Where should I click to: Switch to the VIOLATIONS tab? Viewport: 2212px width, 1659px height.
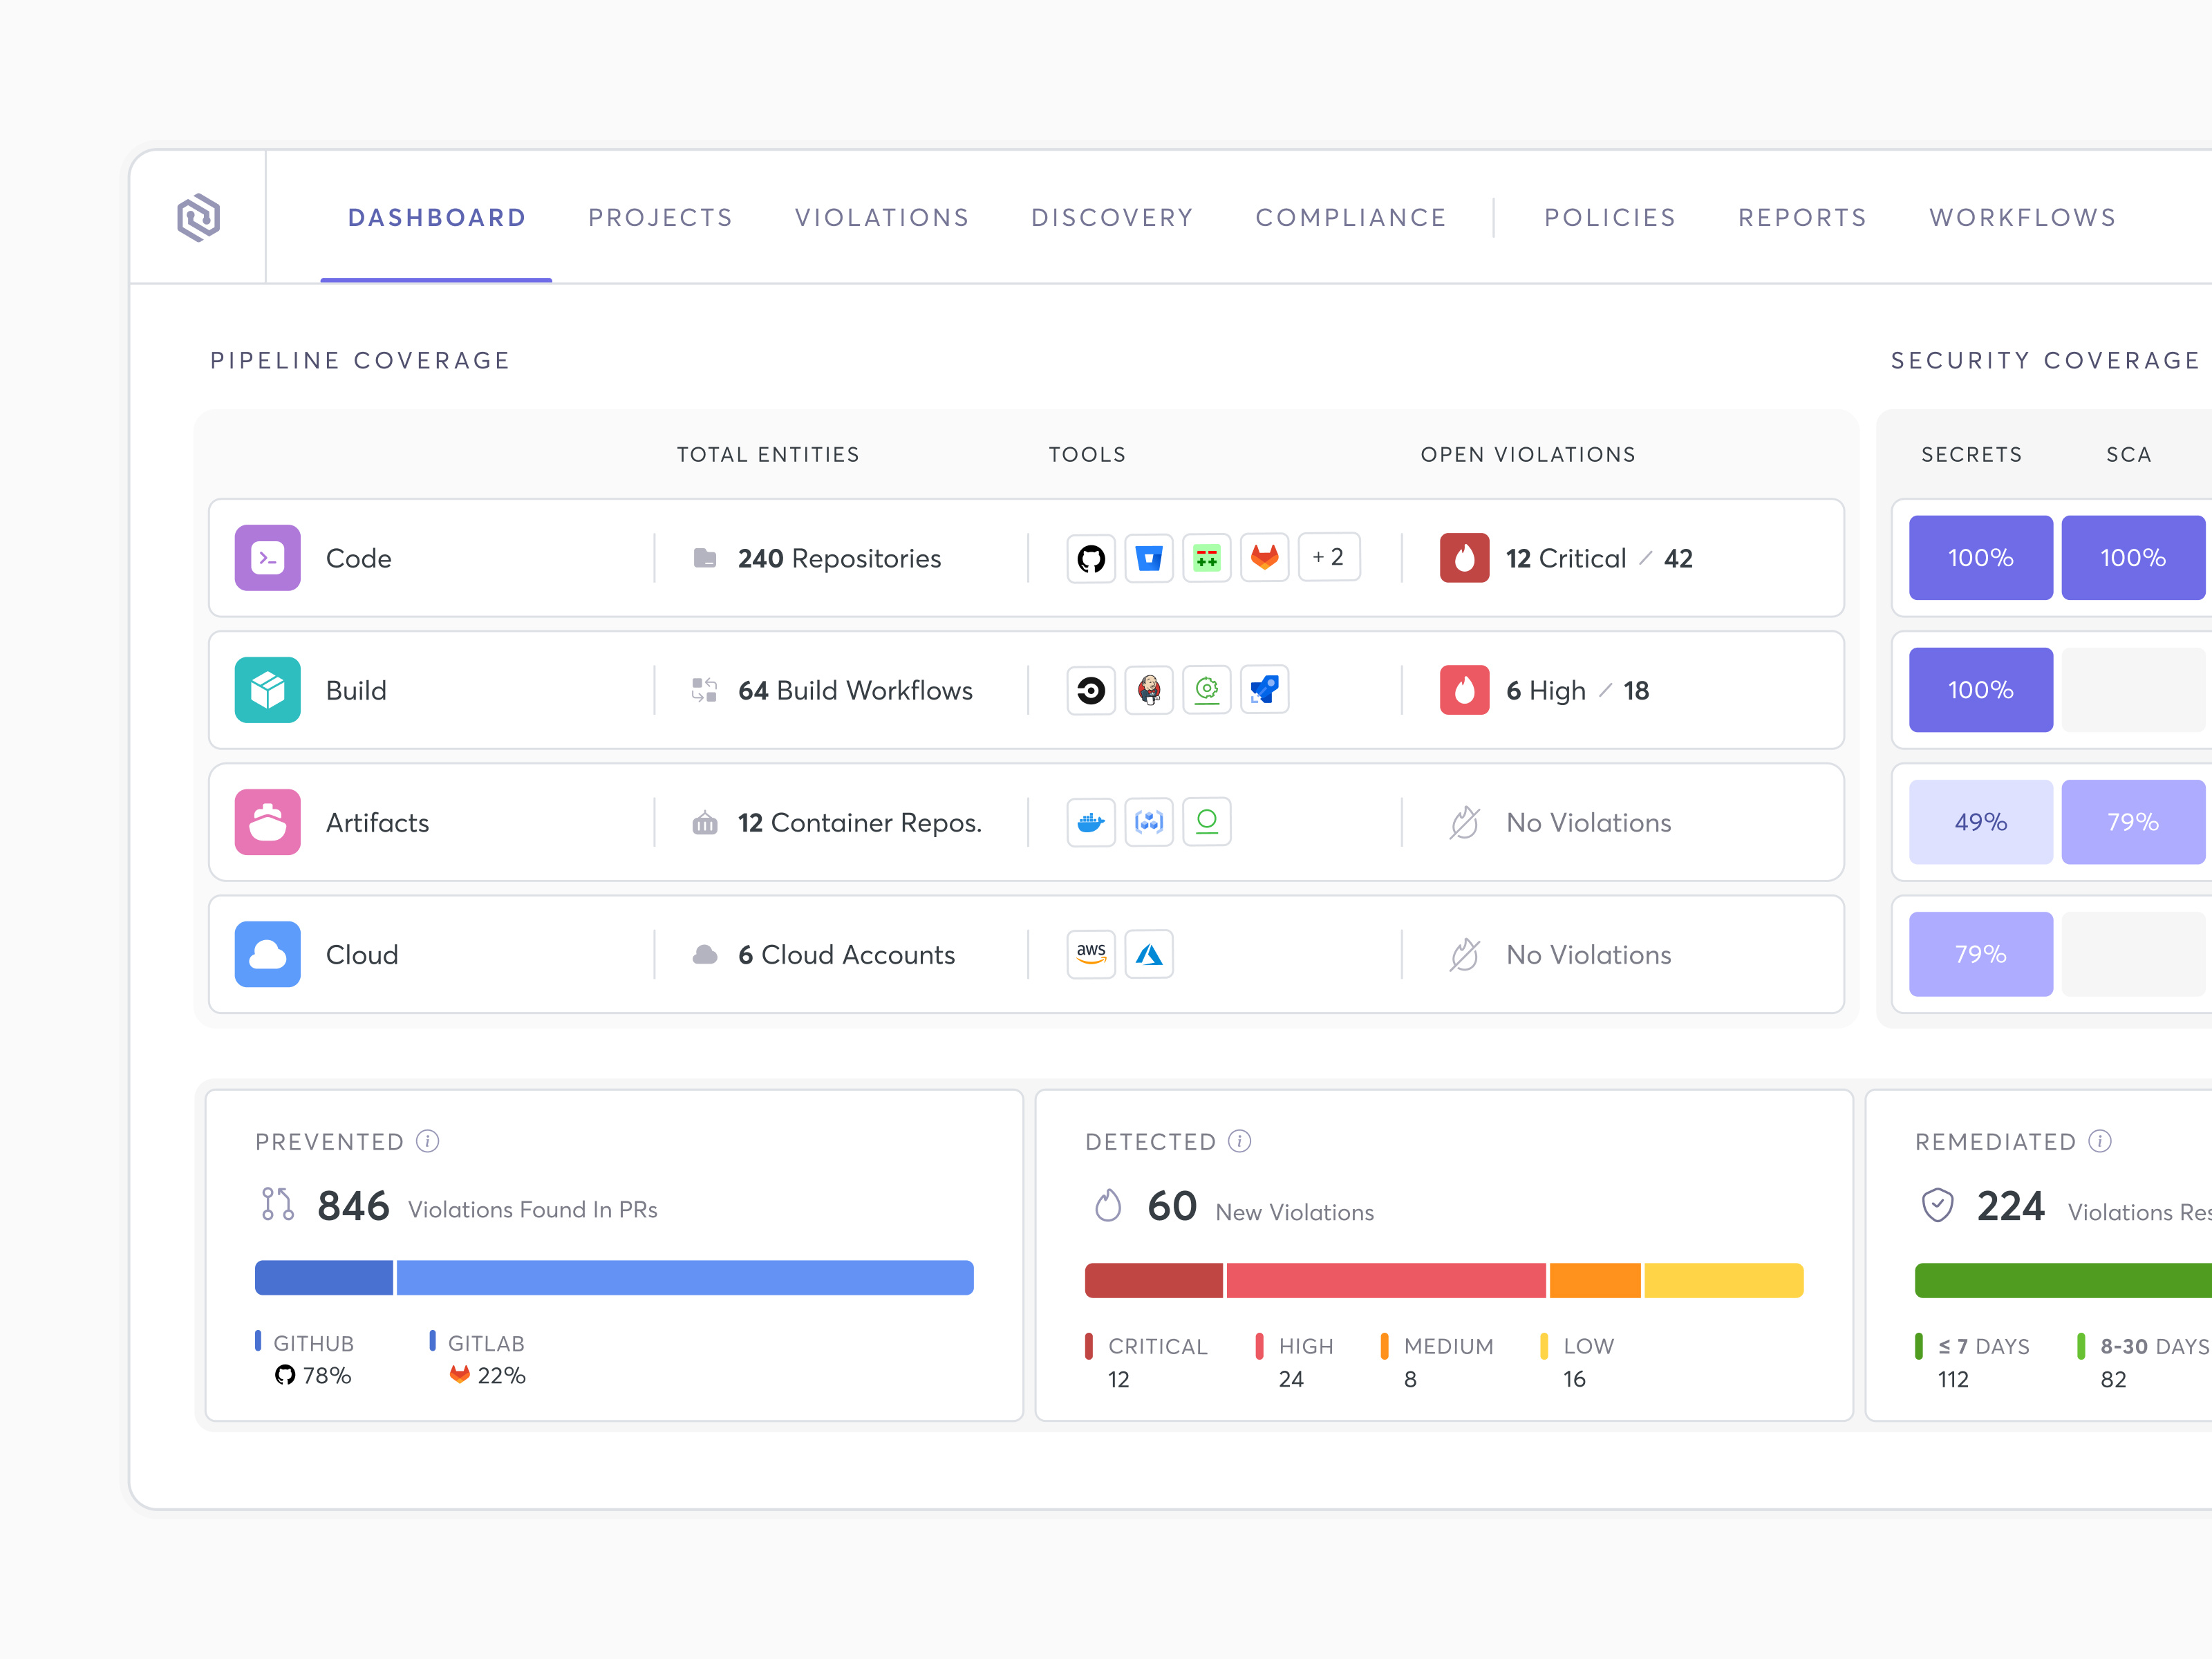pyautogui.click(x=881, y=217)
